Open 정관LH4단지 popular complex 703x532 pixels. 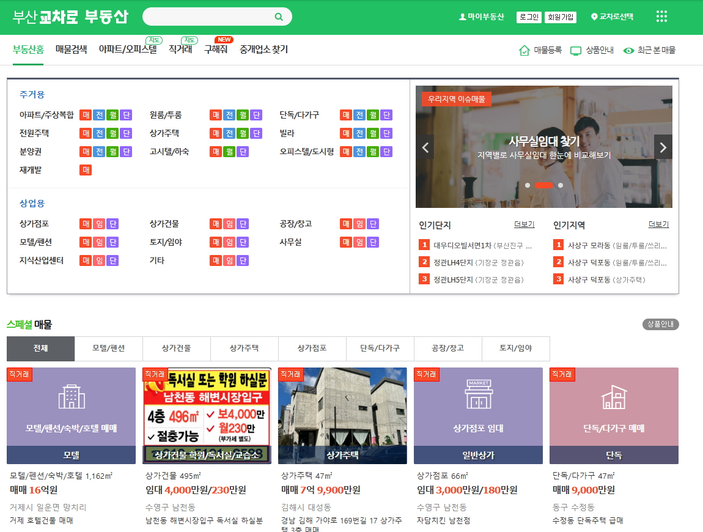tap(479, 262)
